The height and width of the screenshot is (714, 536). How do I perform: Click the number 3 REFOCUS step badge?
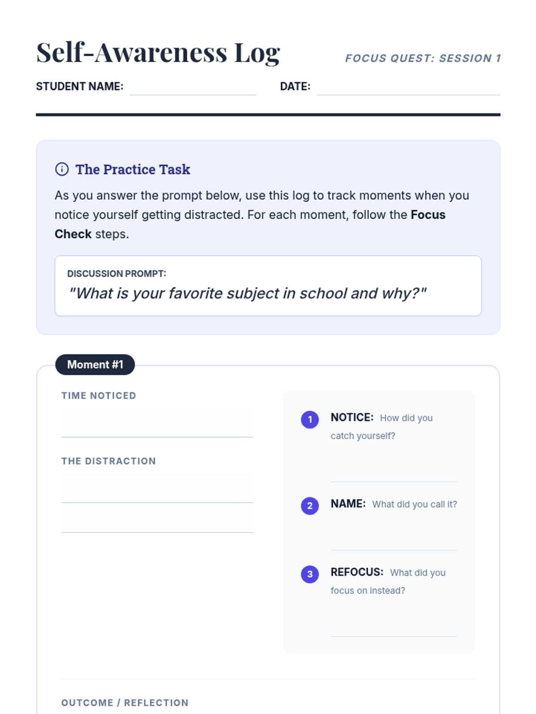pyautogui.click(x=310, y=574)
